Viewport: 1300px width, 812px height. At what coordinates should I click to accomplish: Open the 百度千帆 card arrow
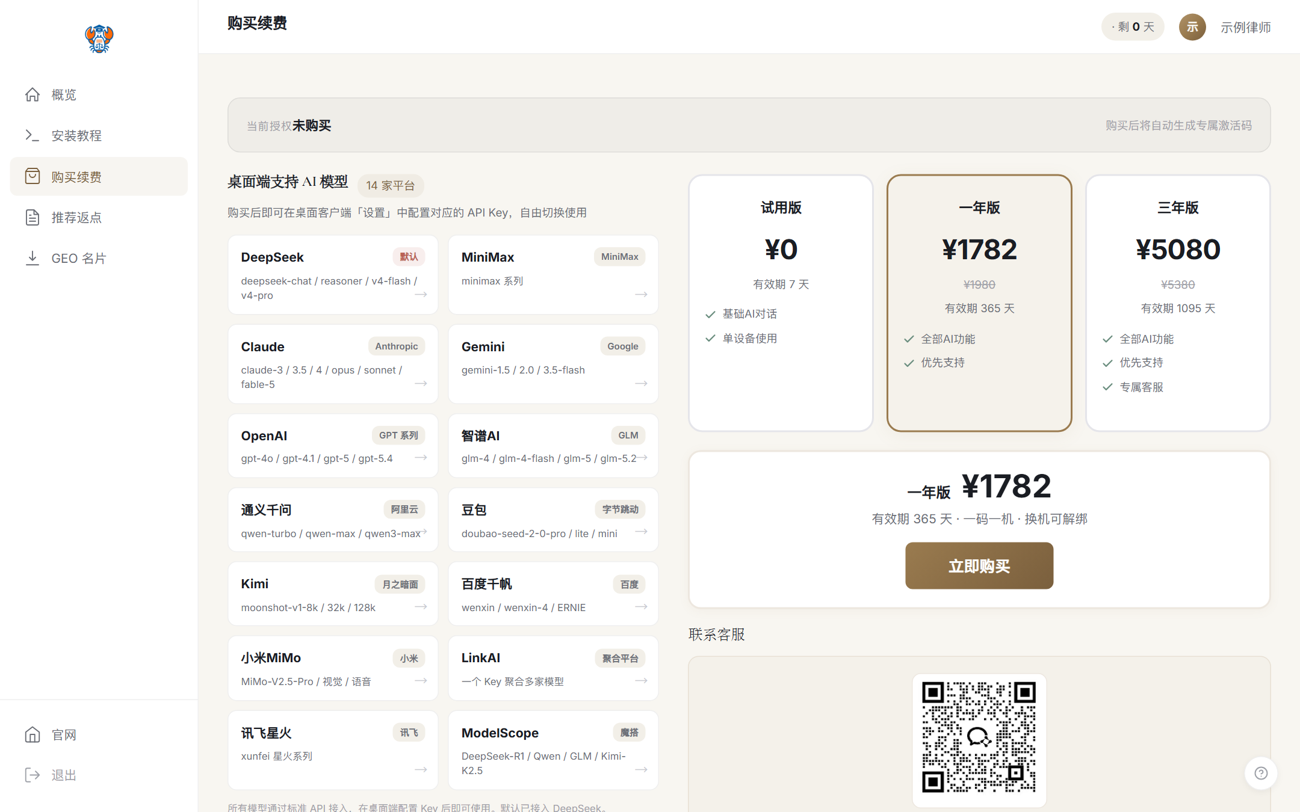(x=641, y=607)
